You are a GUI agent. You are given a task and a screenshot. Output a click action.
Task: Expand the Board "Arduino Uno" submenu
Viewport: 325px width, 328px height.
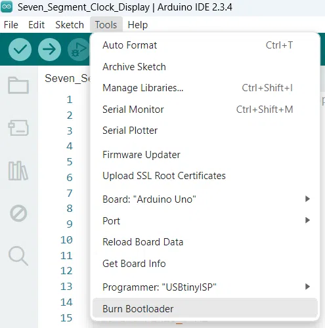[205, 199]
